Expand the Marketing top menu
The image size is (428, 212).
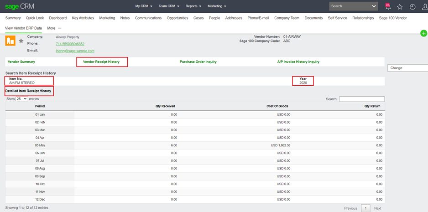point(217,6)
